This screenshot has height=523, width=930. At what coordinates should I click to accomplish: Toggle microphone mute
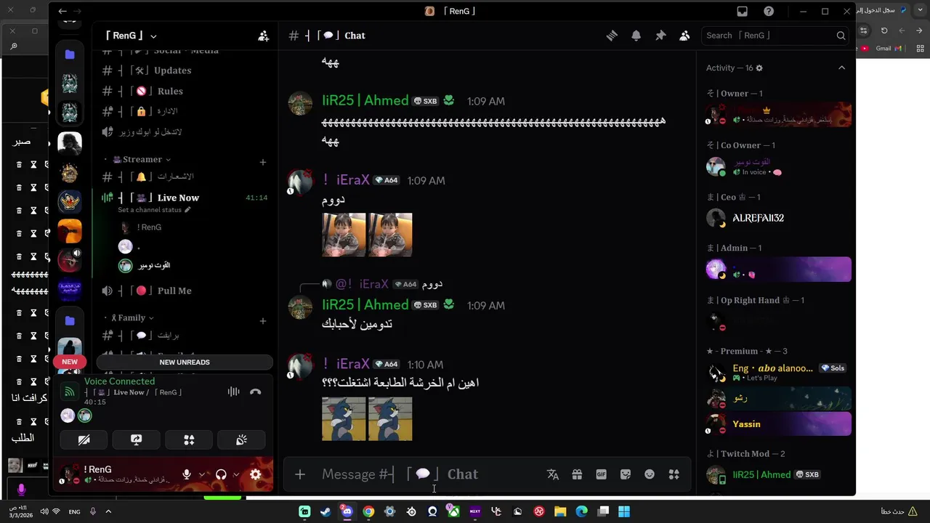187,474
